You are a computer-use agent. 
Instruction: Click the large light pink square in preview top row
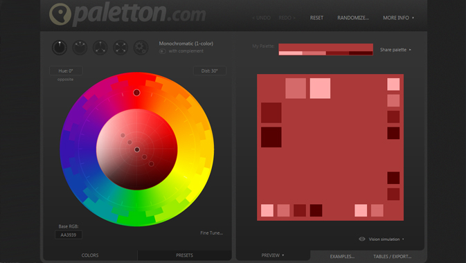(x=320, y=89)
